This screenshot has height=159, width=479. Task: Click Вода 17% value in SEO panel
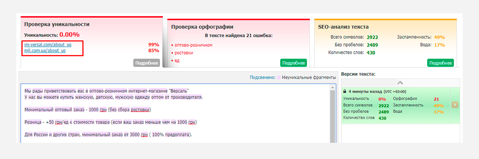point(439,45)
